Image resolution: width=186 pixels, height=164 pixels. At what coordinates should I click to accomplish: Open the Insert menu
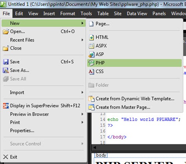(x=49, y=13)
